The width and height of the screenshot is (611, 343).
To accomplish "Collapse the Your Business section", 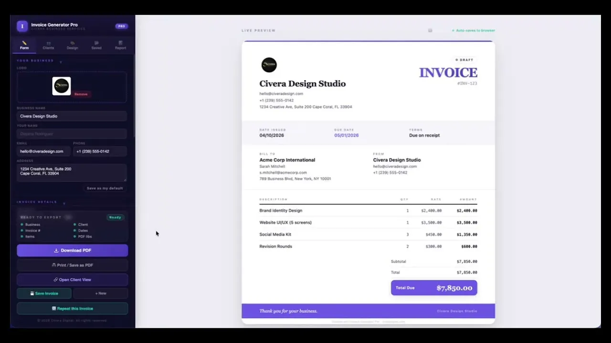I will point(61,61).
